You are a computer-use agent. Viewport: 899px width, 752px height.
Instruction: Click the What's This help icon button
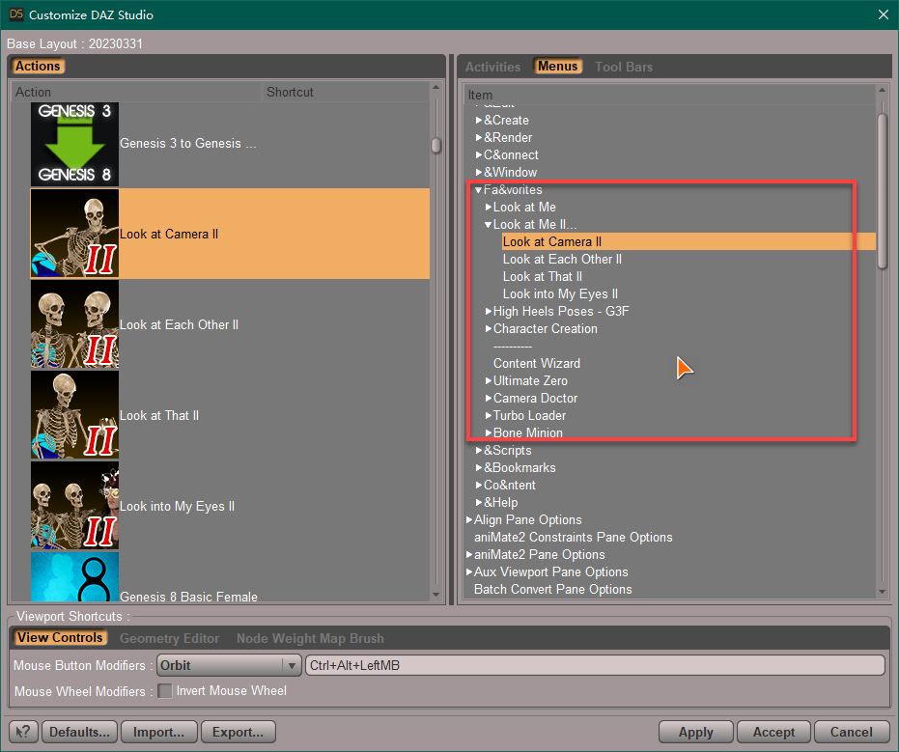point(23,732)
